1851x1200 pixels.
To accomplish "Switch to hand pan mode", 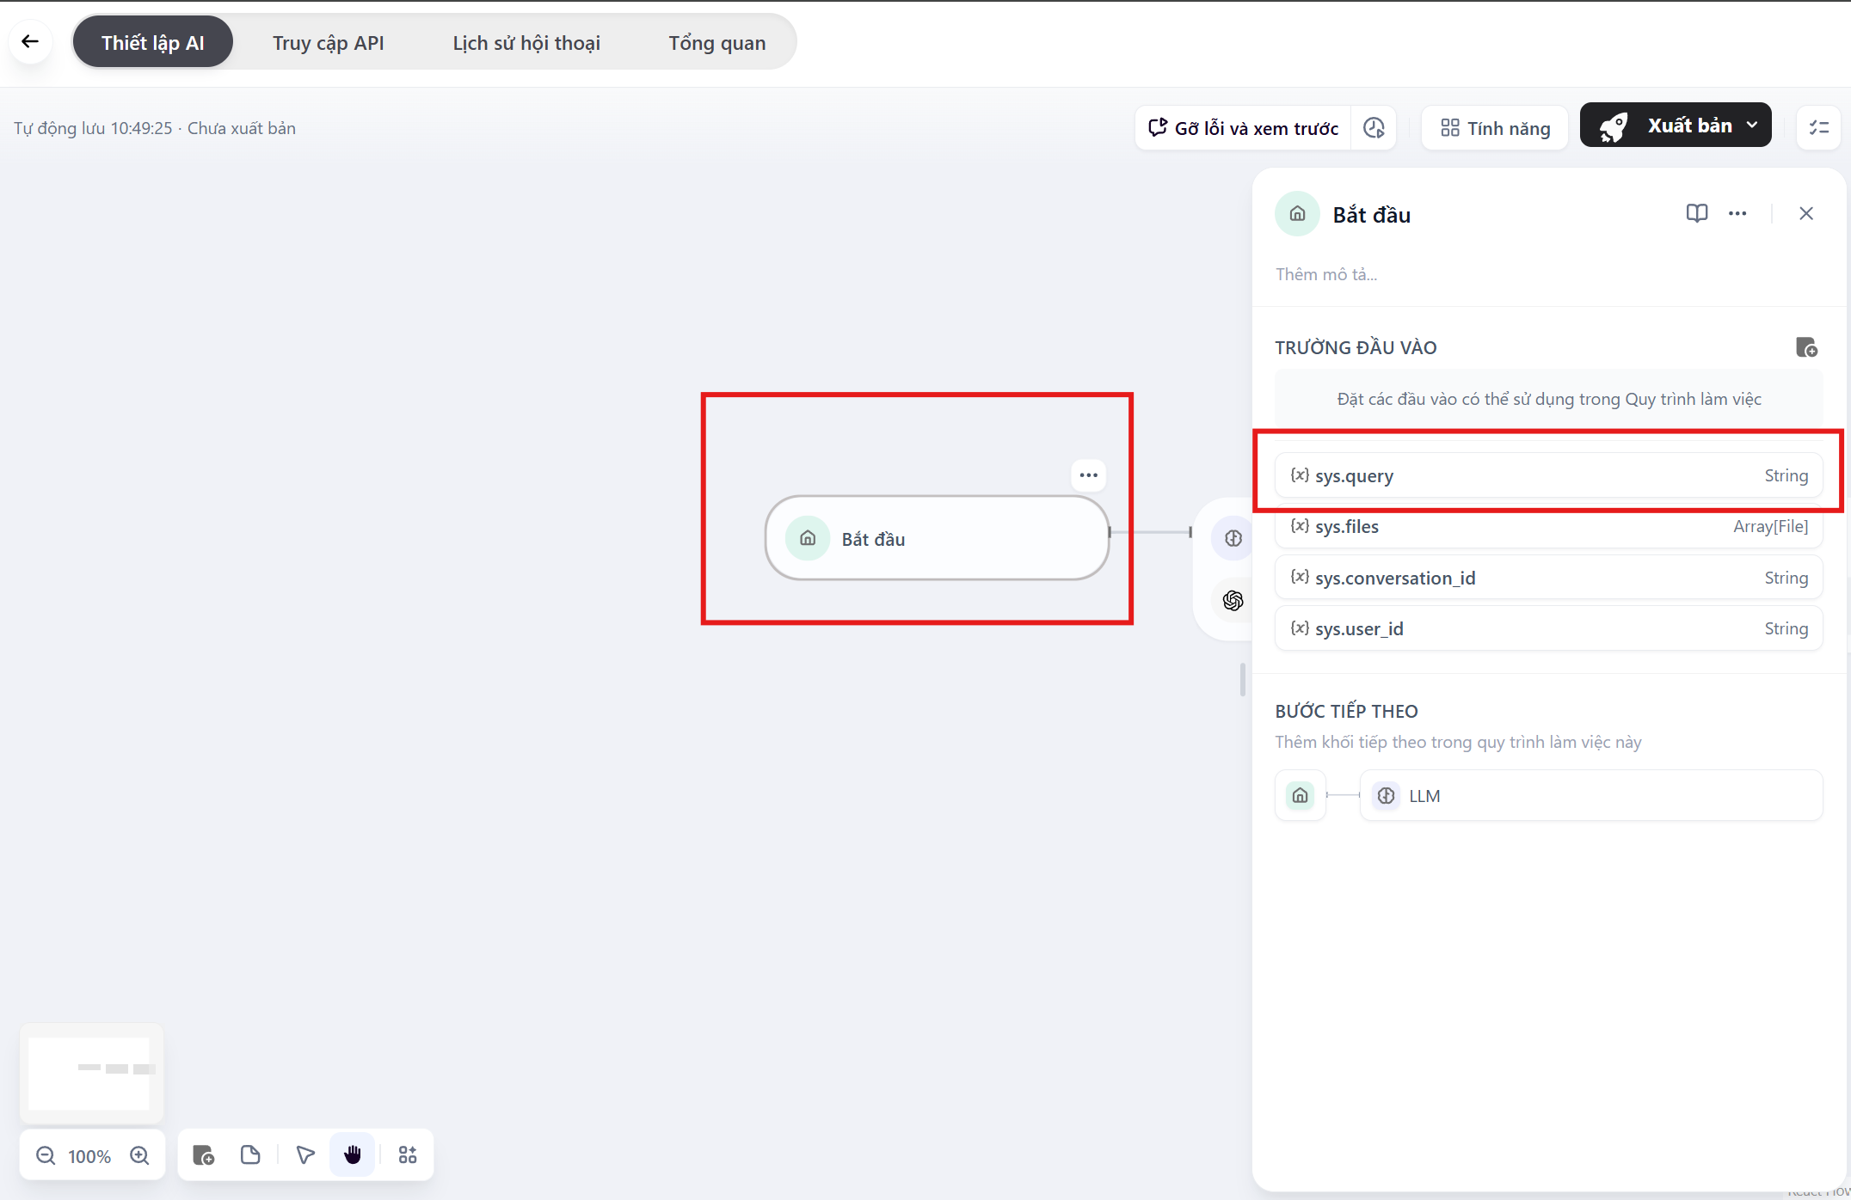I will (353, 1155).
